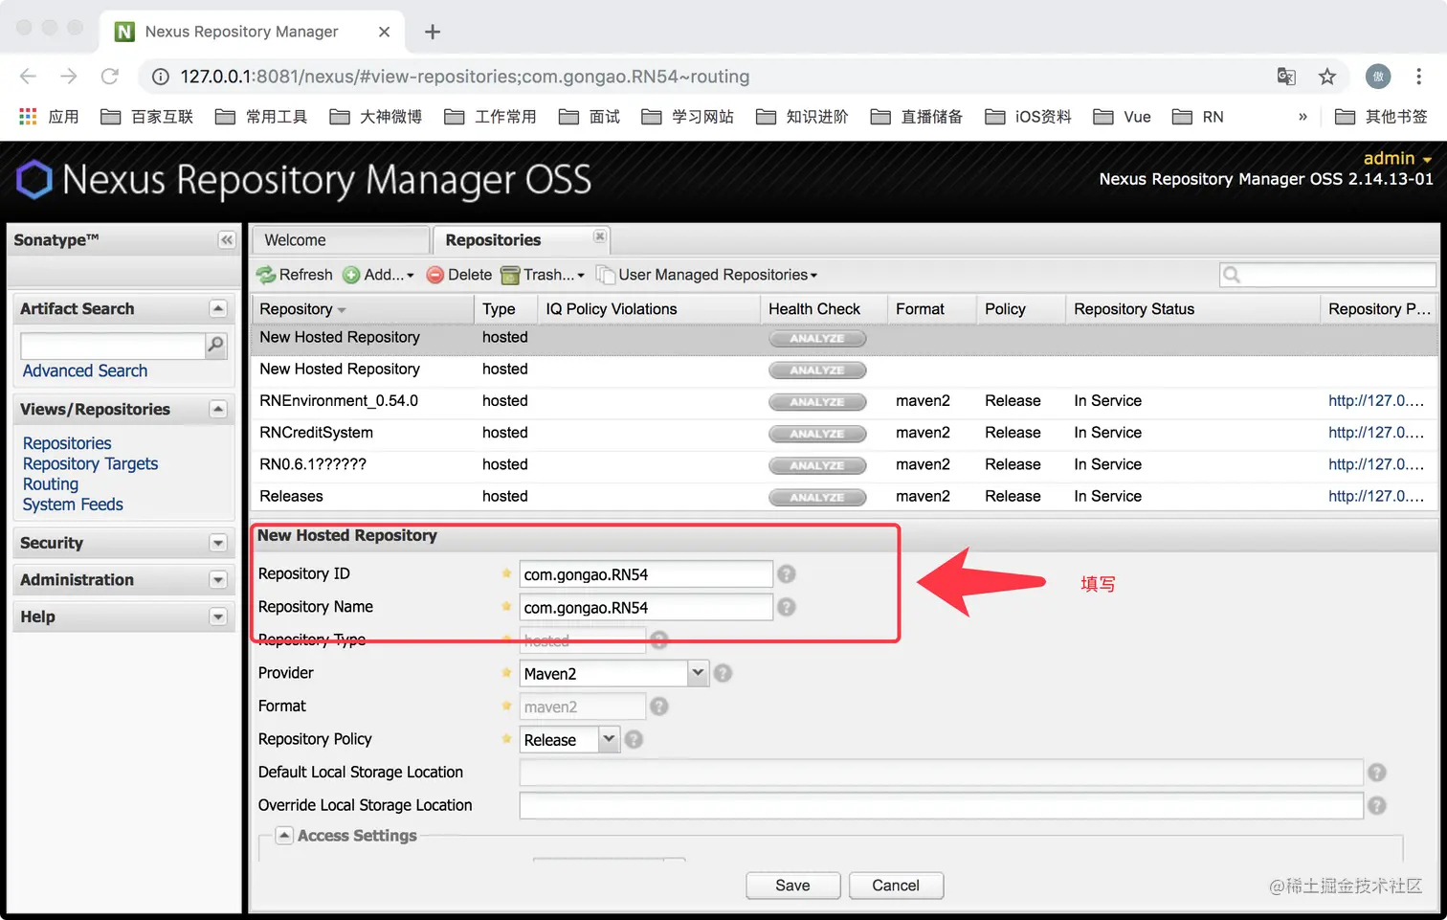Open RNEnvironment_0.54.0 repository path link
Viewport: 1447px width, 920px height.
[x=1375, y=401]
